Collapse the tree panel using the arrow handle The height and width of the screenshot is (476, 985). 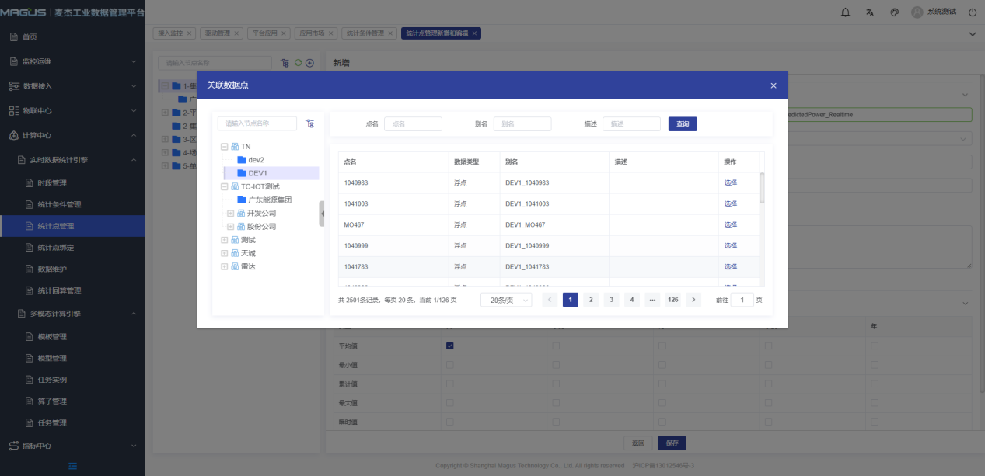click(322, 214)
